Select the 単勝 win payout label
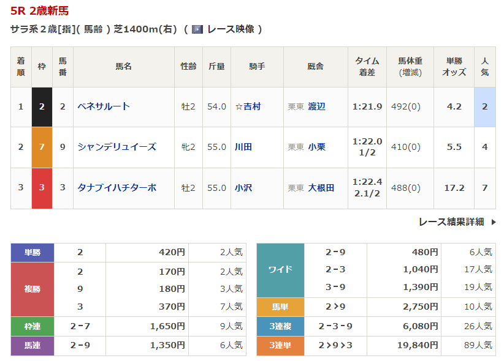Screen dimensions: 504x361 click(x=32, y=252)
